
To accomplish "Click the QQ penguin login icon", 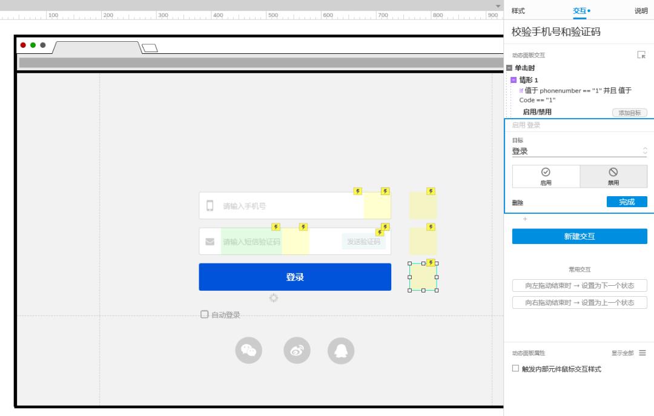I will [x=341, y=351].
